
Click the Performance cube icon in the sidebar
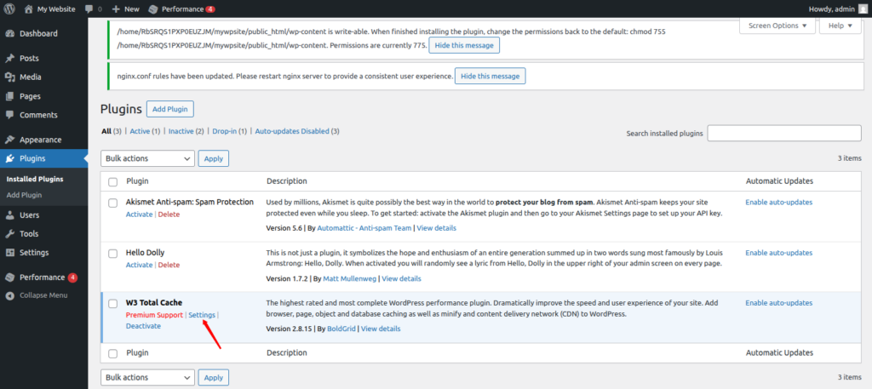9,277
